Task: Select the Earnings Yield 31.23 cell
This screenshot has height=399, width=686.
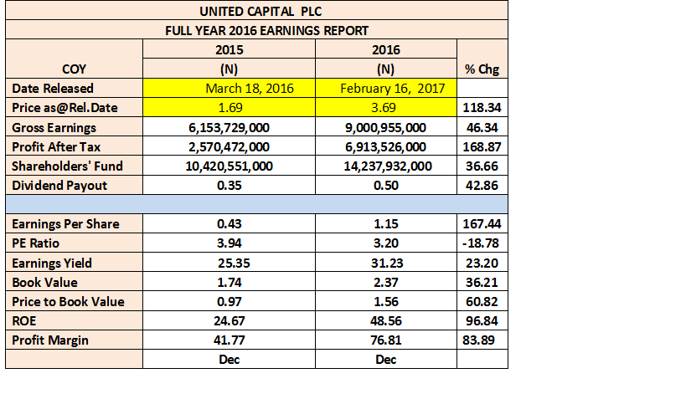Action: click(386, 263)
